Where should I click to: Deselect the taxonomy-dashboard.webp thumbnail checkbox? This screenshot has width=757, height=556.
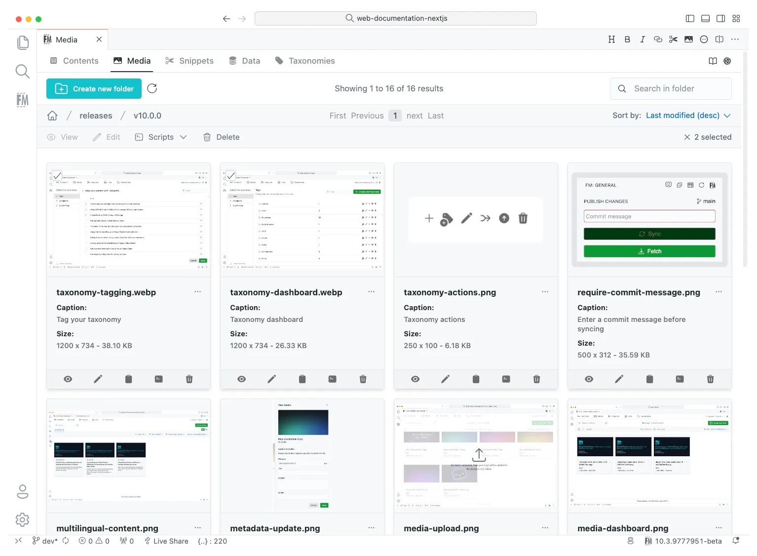[231, 175]
